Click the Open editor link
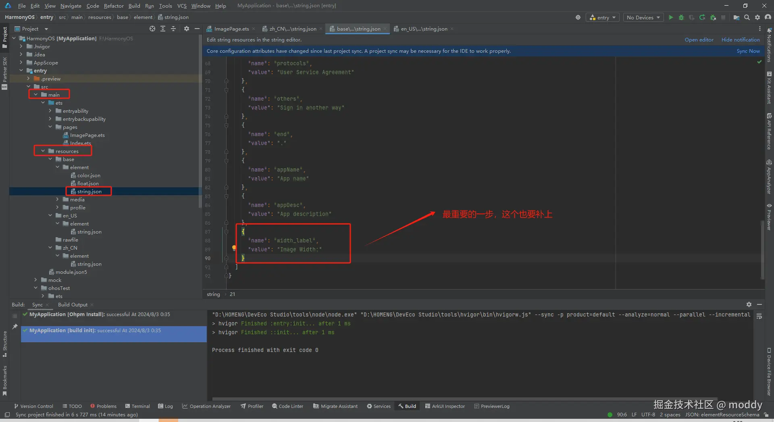Screen dimensions: 774x422 [x=699, y=40]
